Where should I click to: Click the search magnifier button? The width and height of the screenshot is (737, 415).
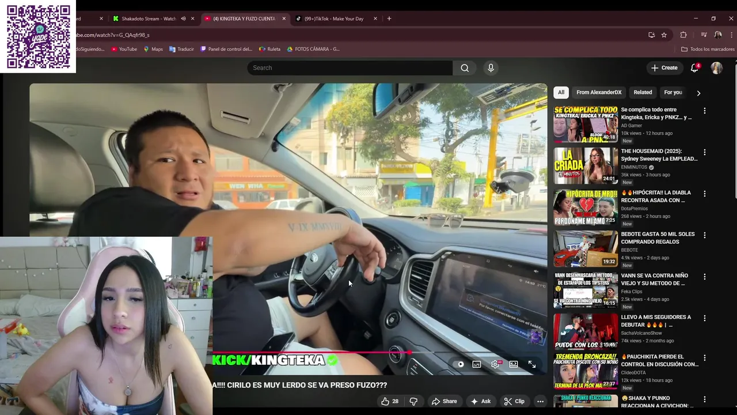(465, 68)
